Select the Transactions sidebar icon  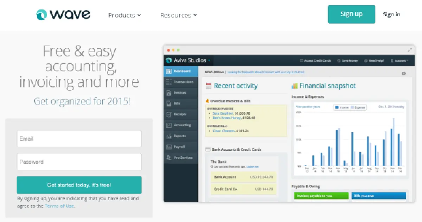[169, 82]
